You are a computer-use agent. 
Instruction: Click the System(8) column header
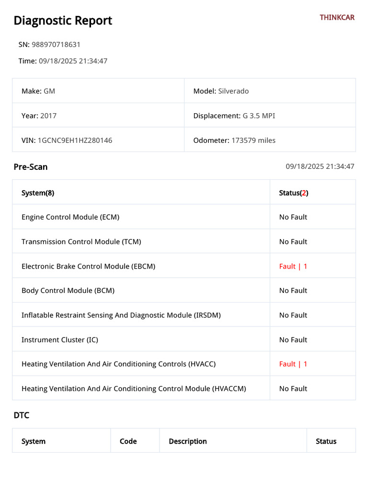pos(38,193)
